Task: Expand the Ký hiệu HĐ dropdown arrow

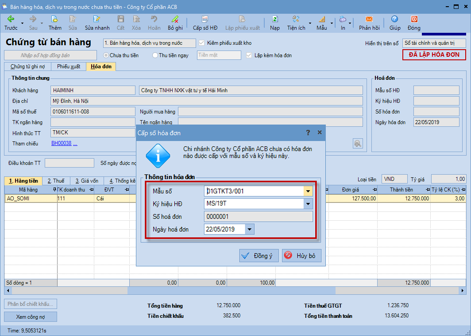Action: pyautogui.click(x=308, y=204)
